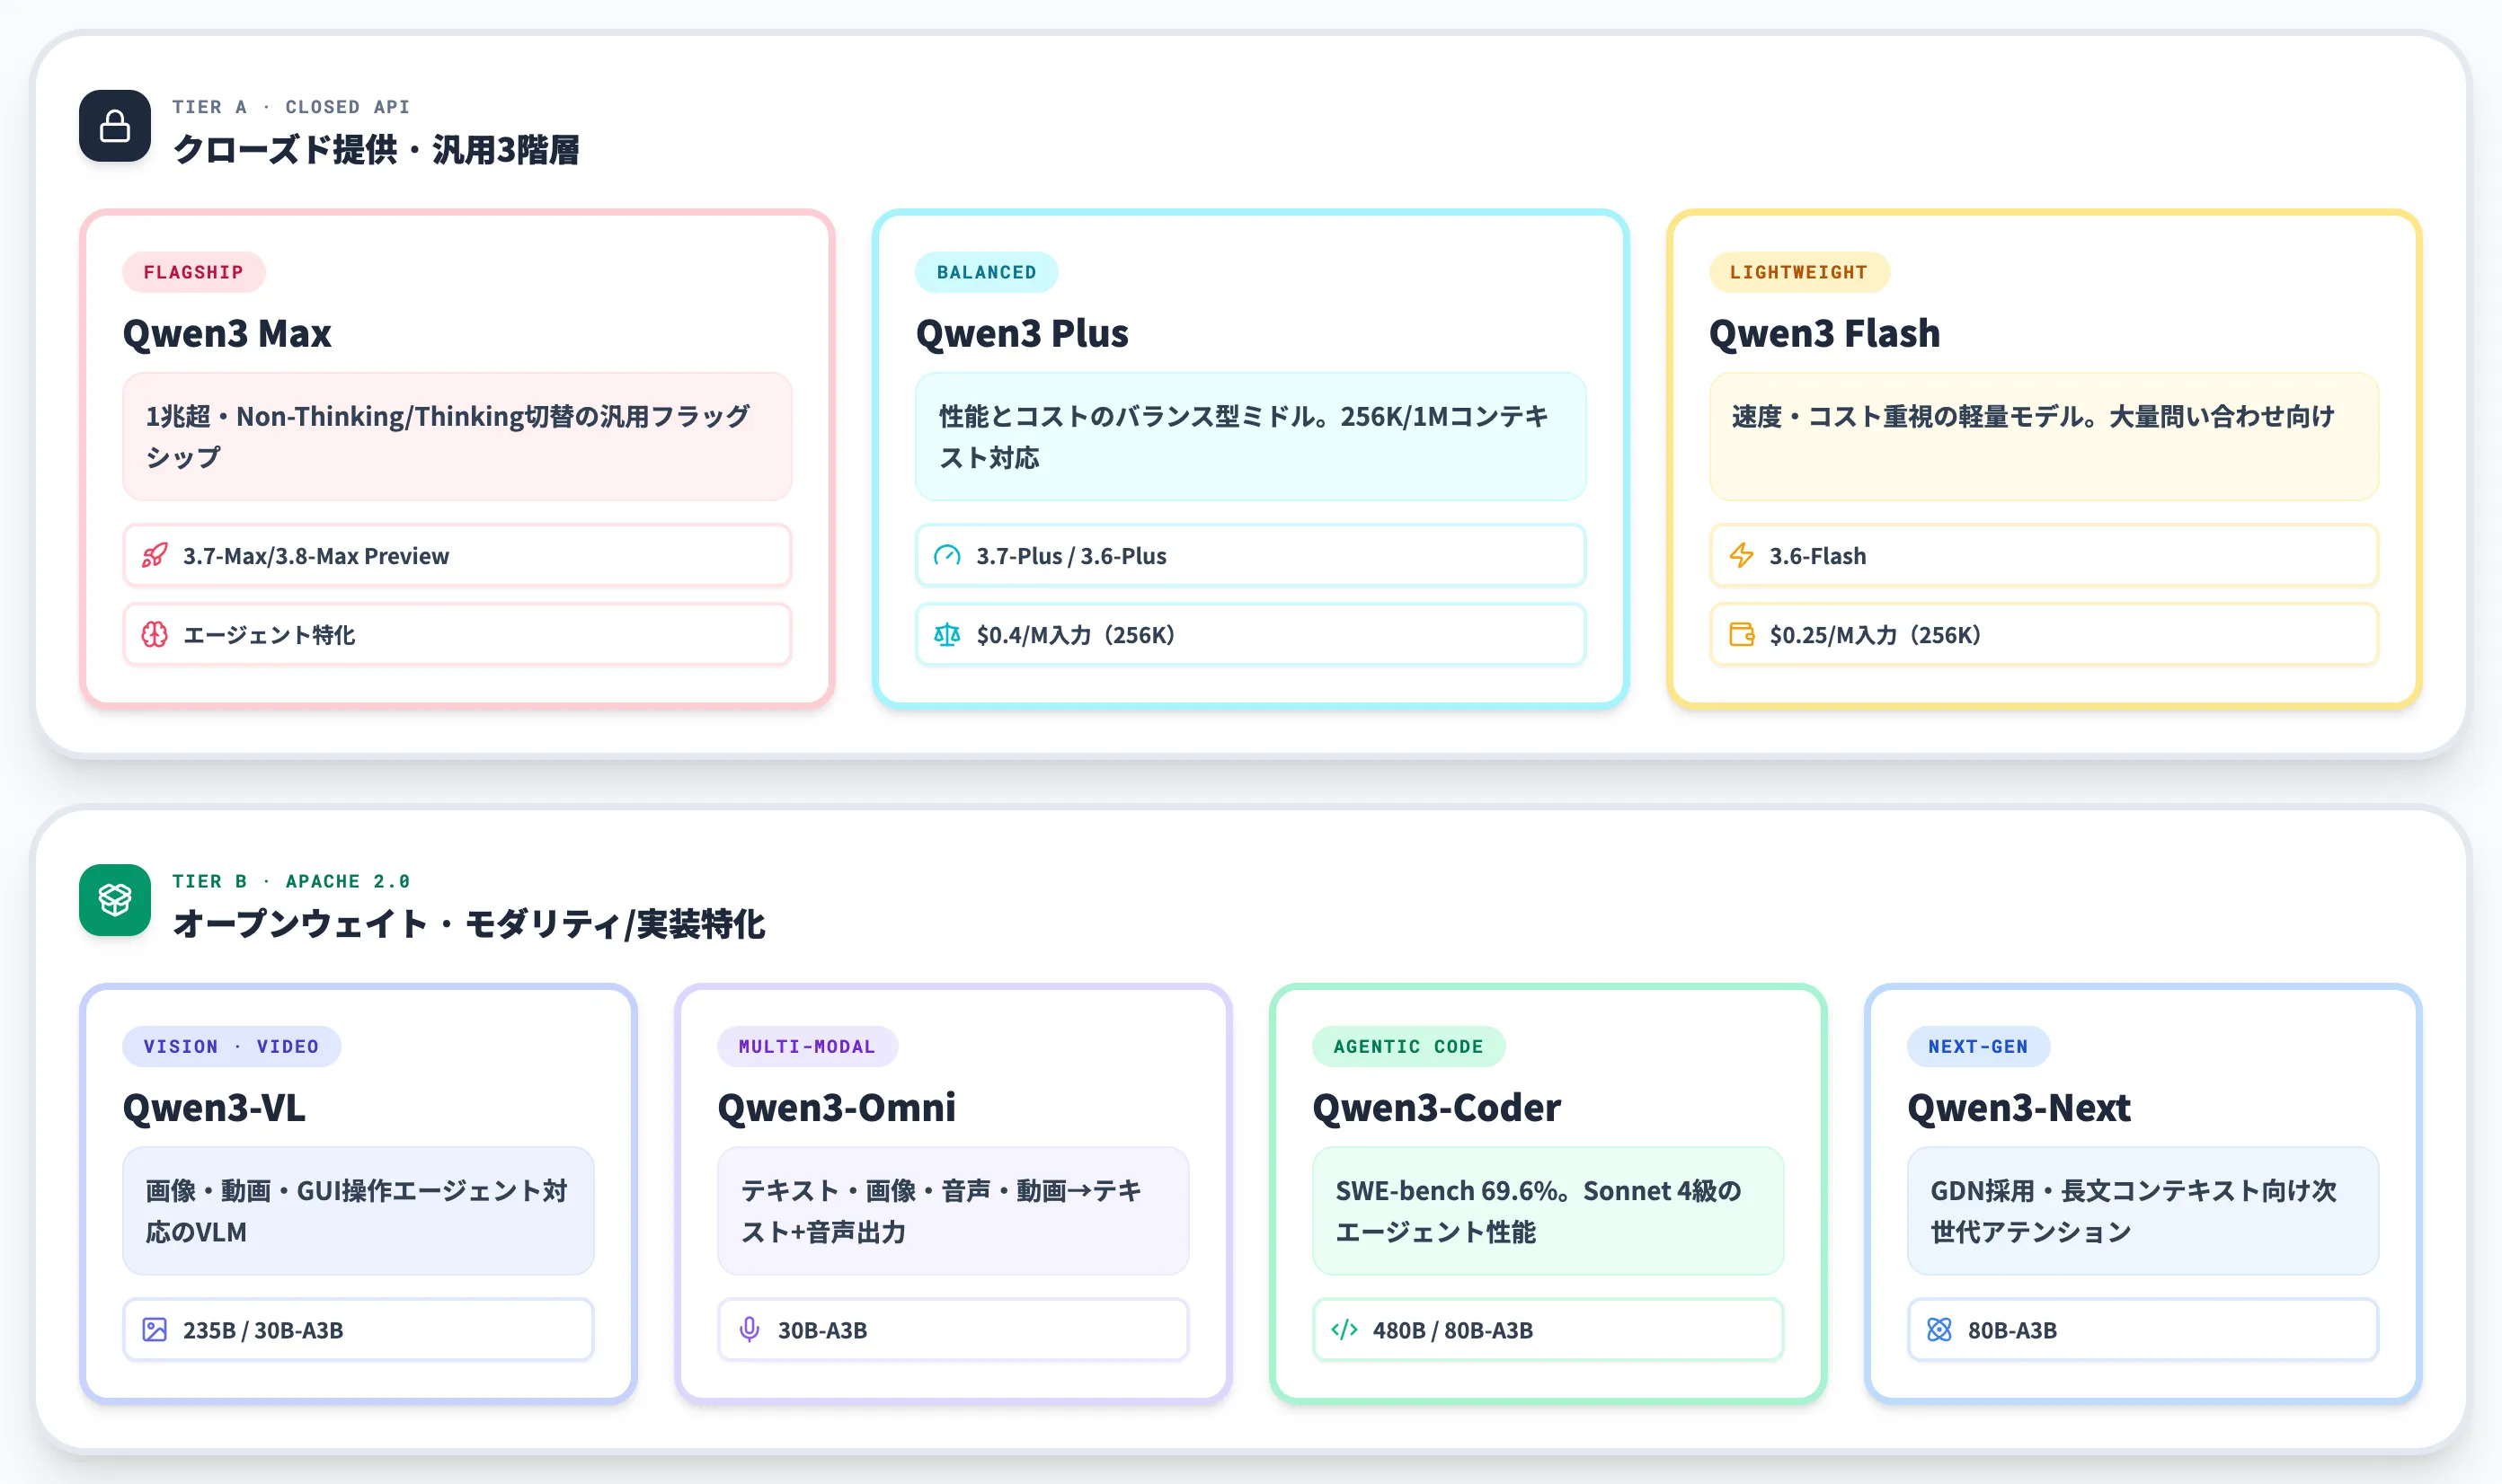
Task: Click the 3.7-Max/3.8-Max Preview row text
Action: pos(316,556)
